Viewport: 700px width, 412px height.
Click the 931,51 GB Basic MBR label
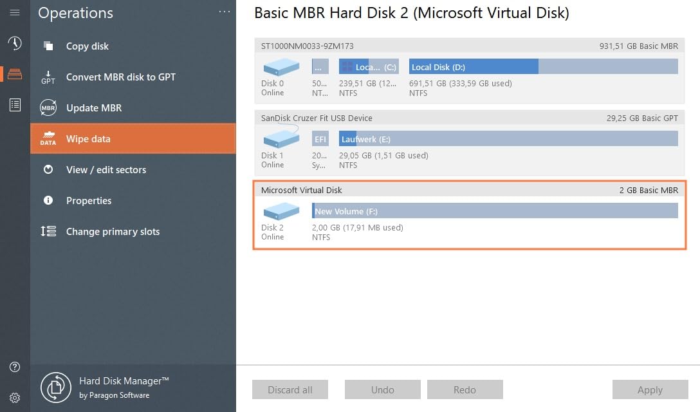pyautogui.click(x=638, y=46)
